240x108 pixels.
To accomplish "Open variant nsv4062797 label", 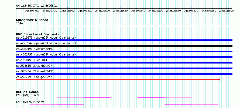I will (46, 54).
